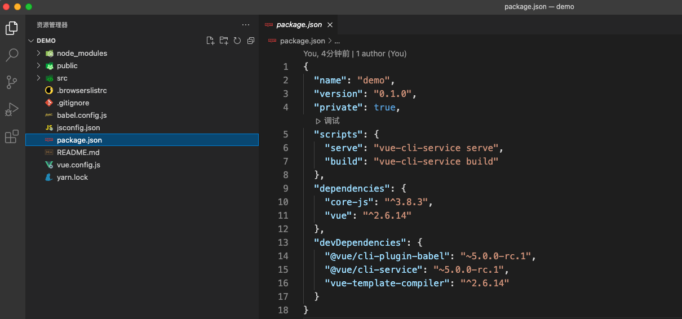The height and width of the screenshot is (319, 682).
Task: Open the Explorer view in activity bar
Action: (x=12, y=28)
